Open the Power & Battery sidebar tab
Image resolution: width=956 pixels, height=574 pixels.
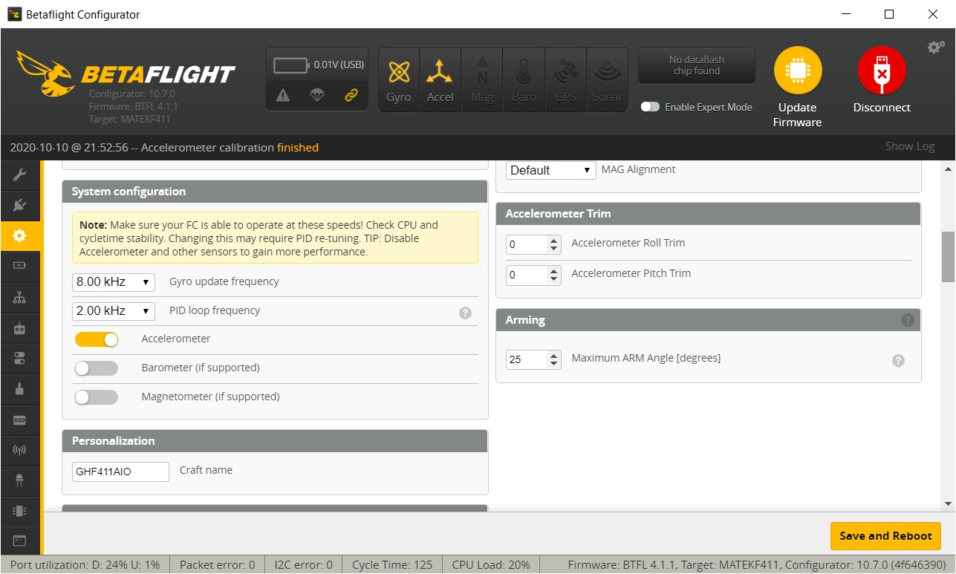[x=20, y=266]
